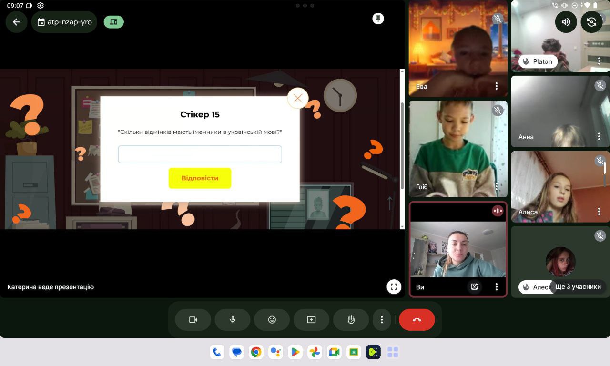Go back using the arrow button
Image resolution: width=610 pixels, height=366 pixels.
click(x=17, y=22)
